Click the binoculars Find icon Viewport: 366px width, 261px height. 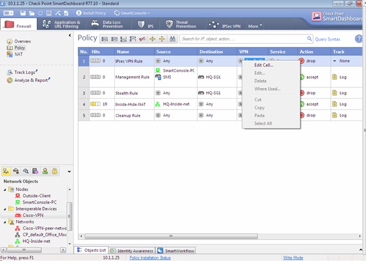[x=172, y=39]
